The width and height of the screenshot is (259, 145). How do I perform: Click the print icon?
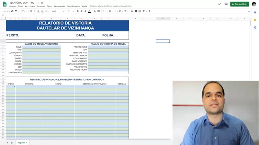coord(12,11)
